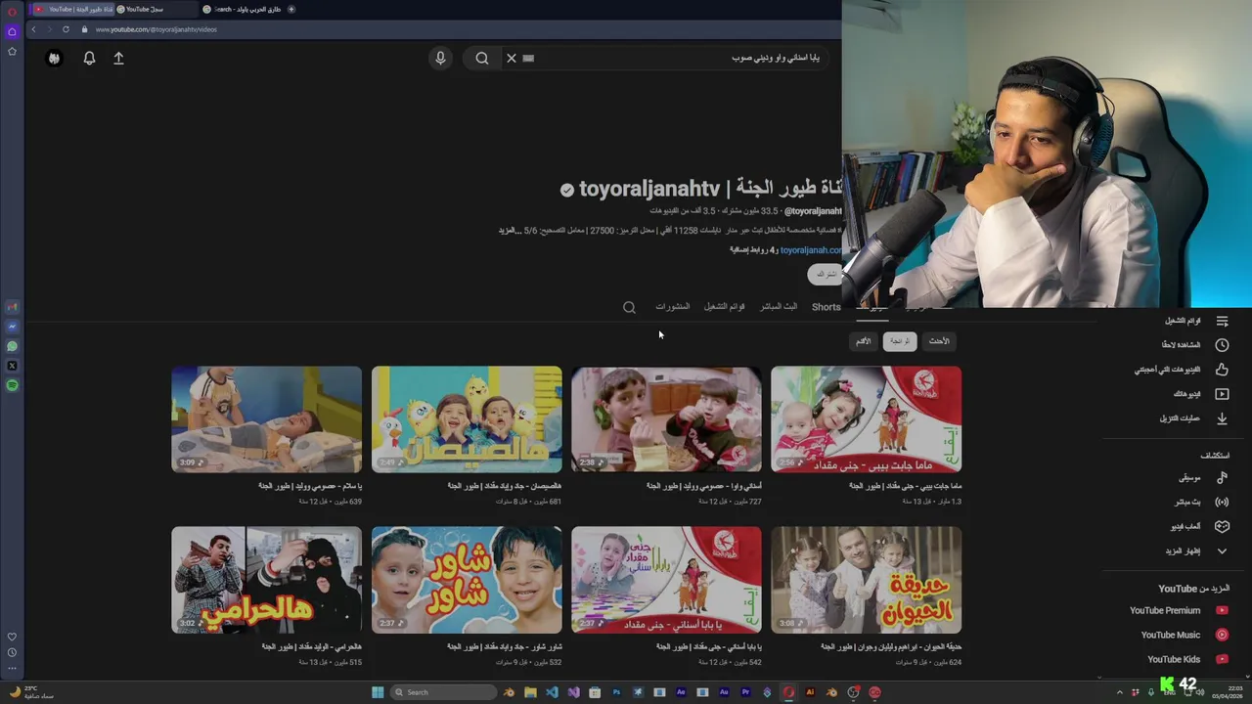Open the البث المباشر channel tab
This screenshot has width=1252, height=704.
pos(779,306)
